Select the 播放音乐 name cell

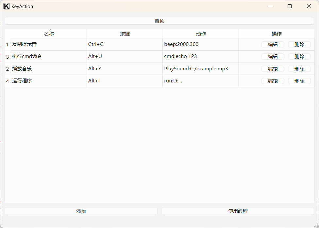(x=49, y=69)
